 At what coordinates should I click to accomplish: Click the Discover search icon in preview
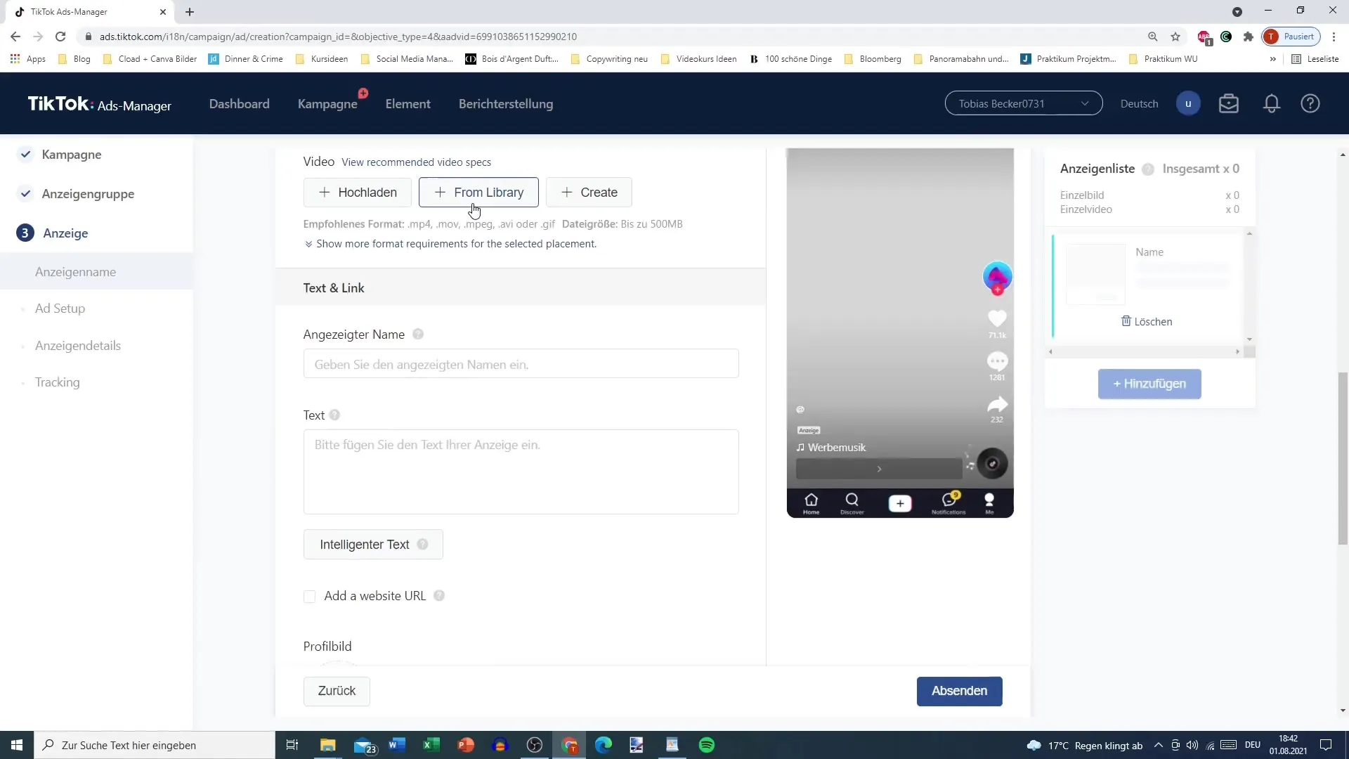tap(852, 503)
